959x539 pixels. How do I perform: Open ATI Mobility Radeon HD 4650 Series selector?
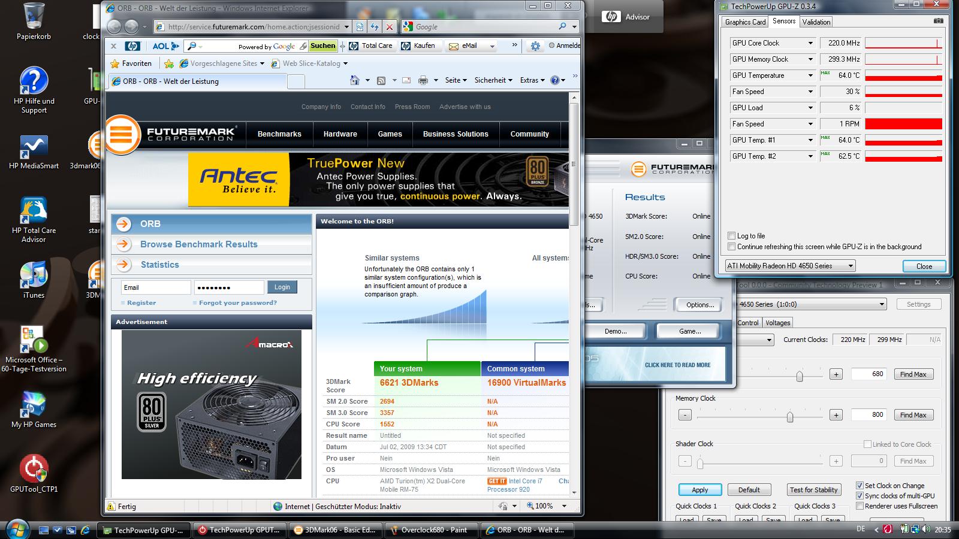click(790, 266)
